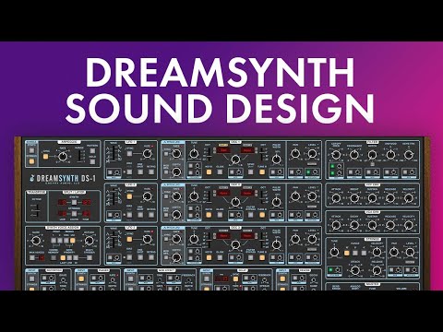Image resolution: width=443 pixels, height=332 pixels.
Task: Toggle the lit Osc 1 Note button
Action: pyautogui.click(x=209, y=172)
